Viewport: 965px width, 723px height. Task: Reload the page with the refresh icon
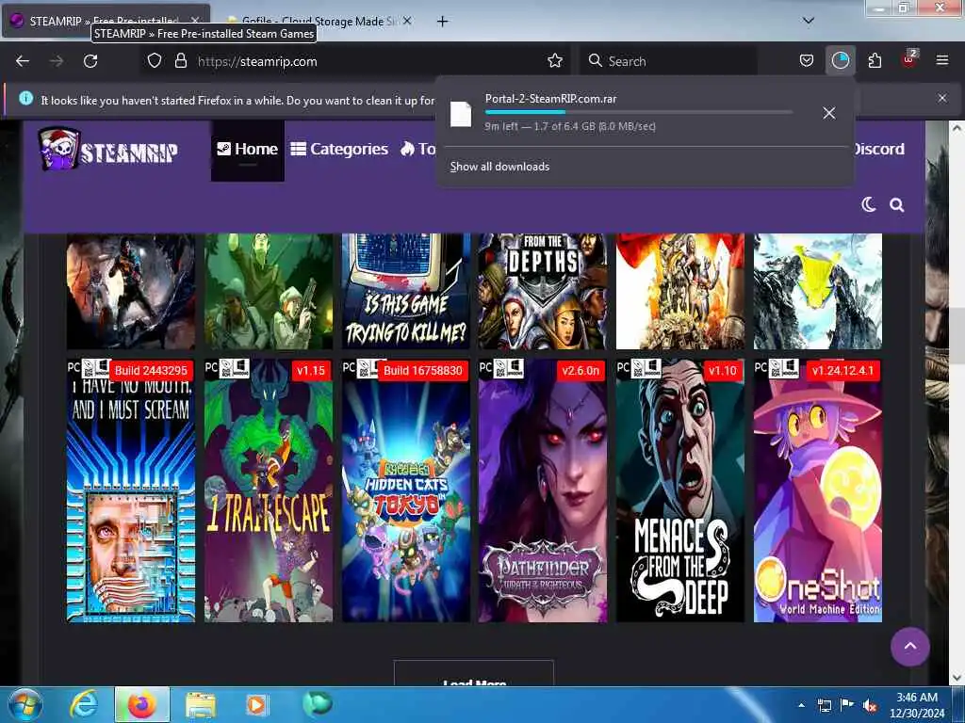[90, 61]
